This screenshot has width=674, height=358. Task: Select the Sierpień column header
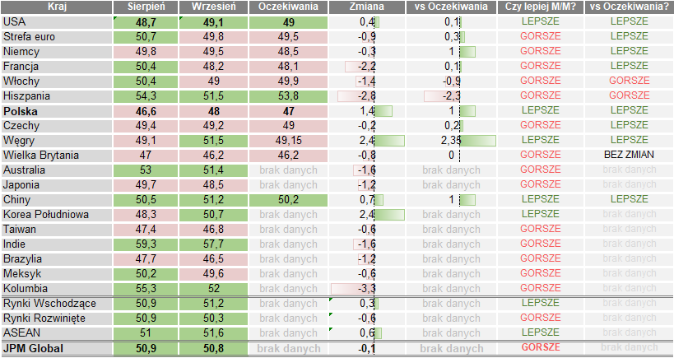coord(146,7)
